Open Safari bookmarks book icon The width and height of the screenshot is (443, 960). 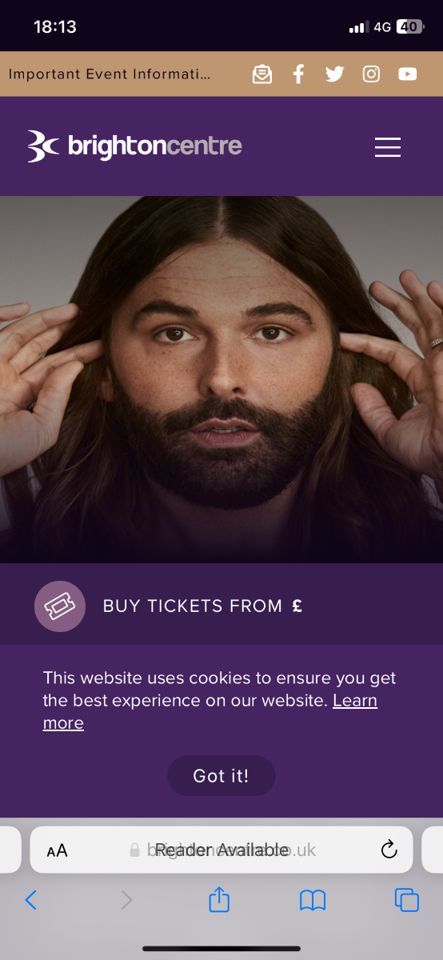pyautogui.click(x=313, y=900)
